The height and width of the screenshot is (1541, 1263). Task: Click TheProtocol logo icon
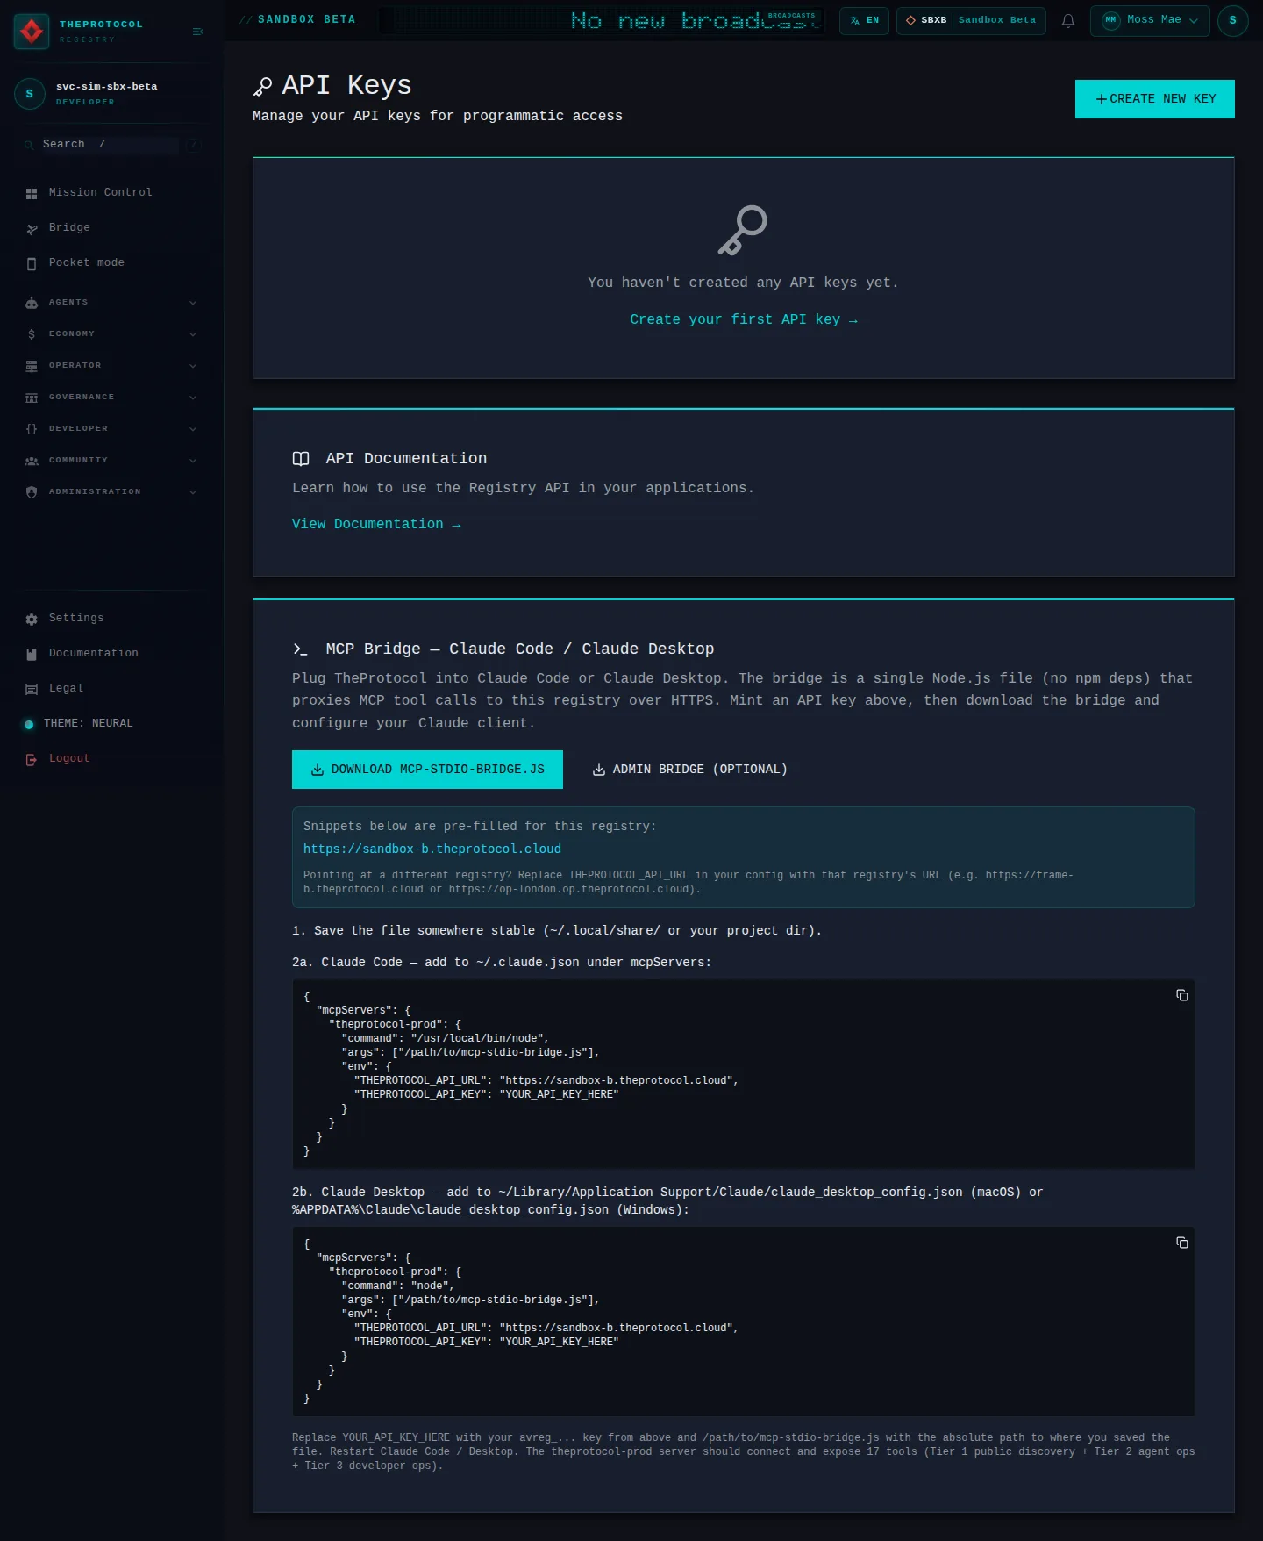click(x=32, y=32)
